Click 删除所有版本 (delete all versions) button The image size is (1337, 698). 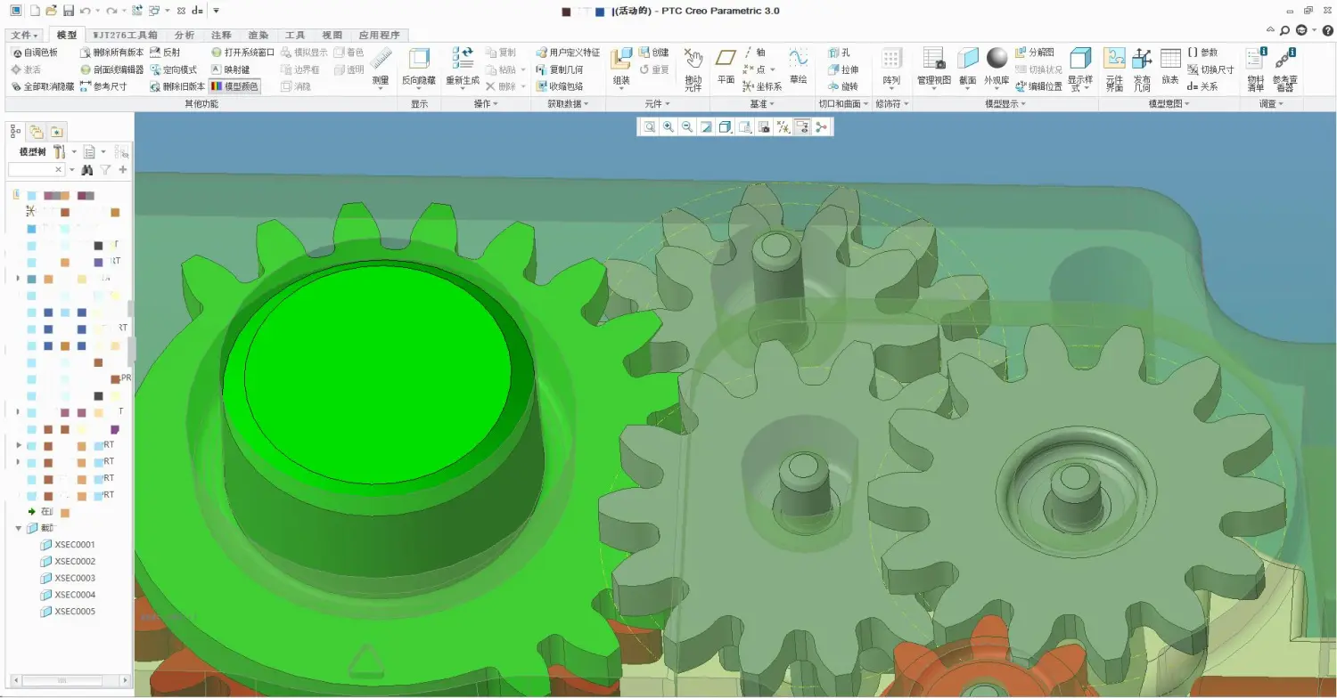pyautogui.click(x=111, y=53)
